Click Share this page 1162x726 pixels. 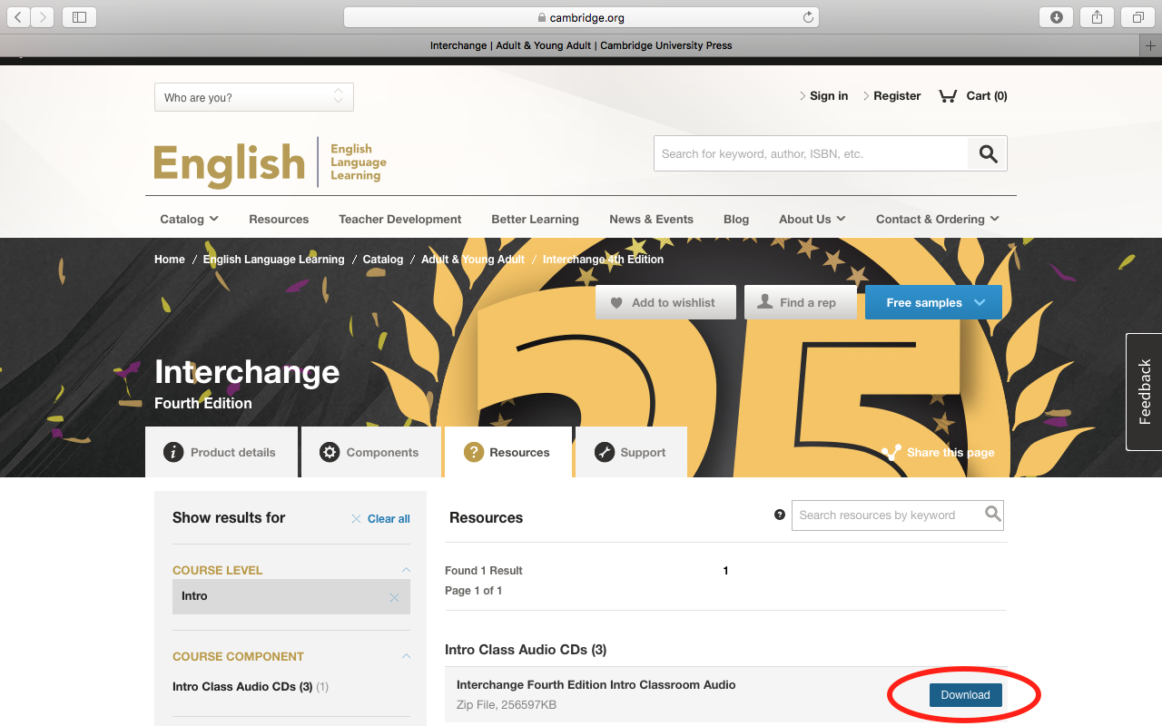click(938, 452)
